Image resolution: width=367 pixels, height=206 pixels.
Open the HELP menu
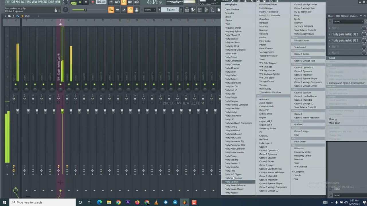pyautogui.click(x=58, y=2)
